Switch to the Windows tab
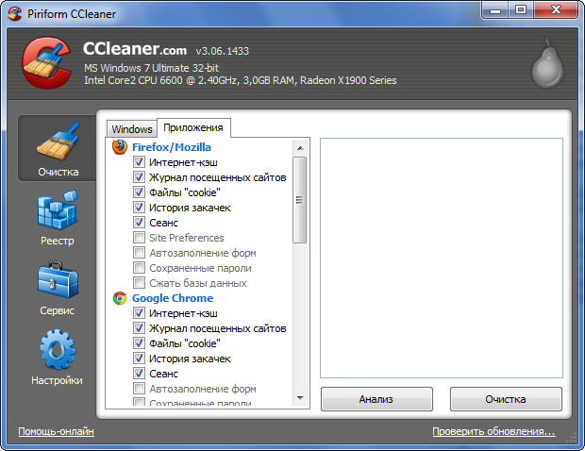Screen dimensions: 585x451 pyautogui.click(x=132, y=129)
